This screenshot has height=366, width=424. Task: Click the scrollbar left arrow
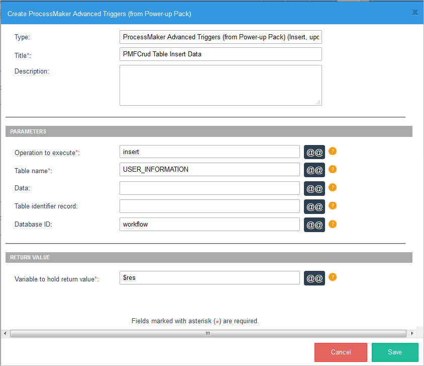pyautogui.click(x=5, y=333)
